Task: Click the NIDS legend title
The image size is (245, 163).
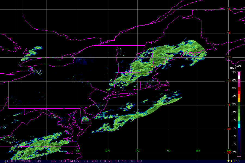Action: tap(238, 66)
